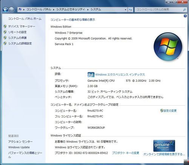Click the magnifier search icon
The height and width of the screenshot is (165, 189).
pos(184,9)
